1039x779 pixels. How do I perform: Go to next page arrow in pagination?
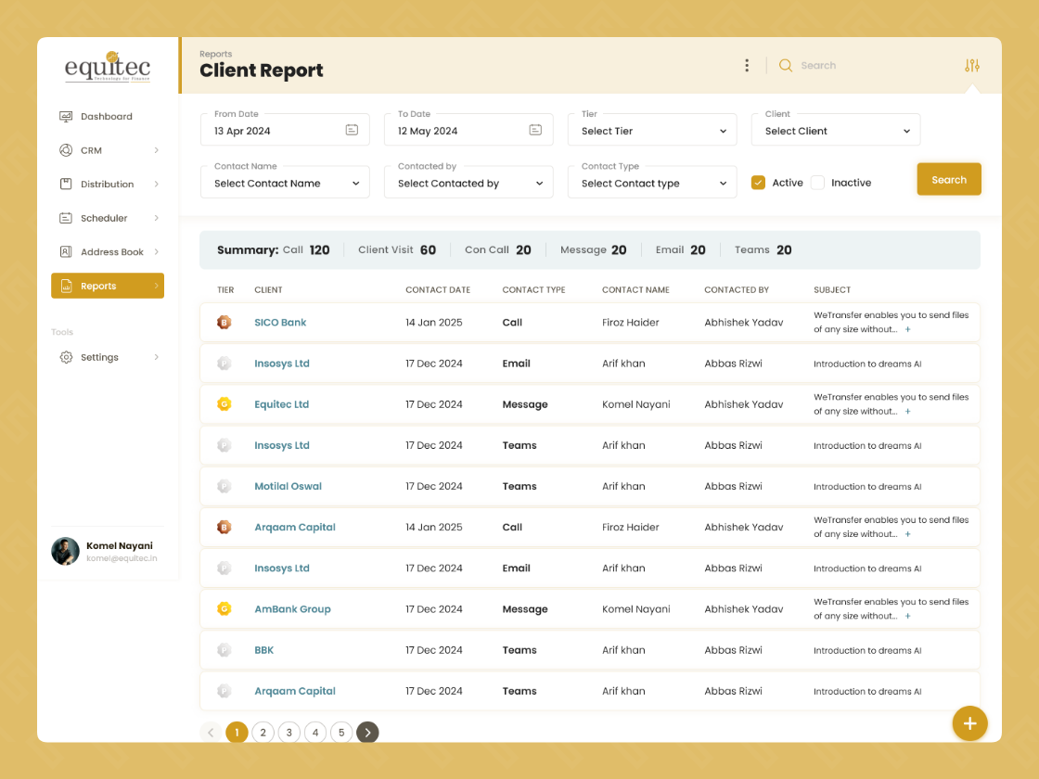[x=367, y=732]
